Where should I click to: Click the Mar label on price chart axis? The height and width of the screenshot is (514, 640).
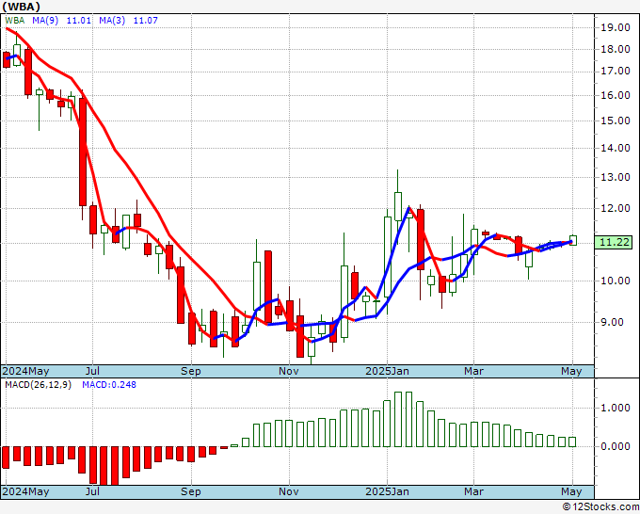[473, 371]
